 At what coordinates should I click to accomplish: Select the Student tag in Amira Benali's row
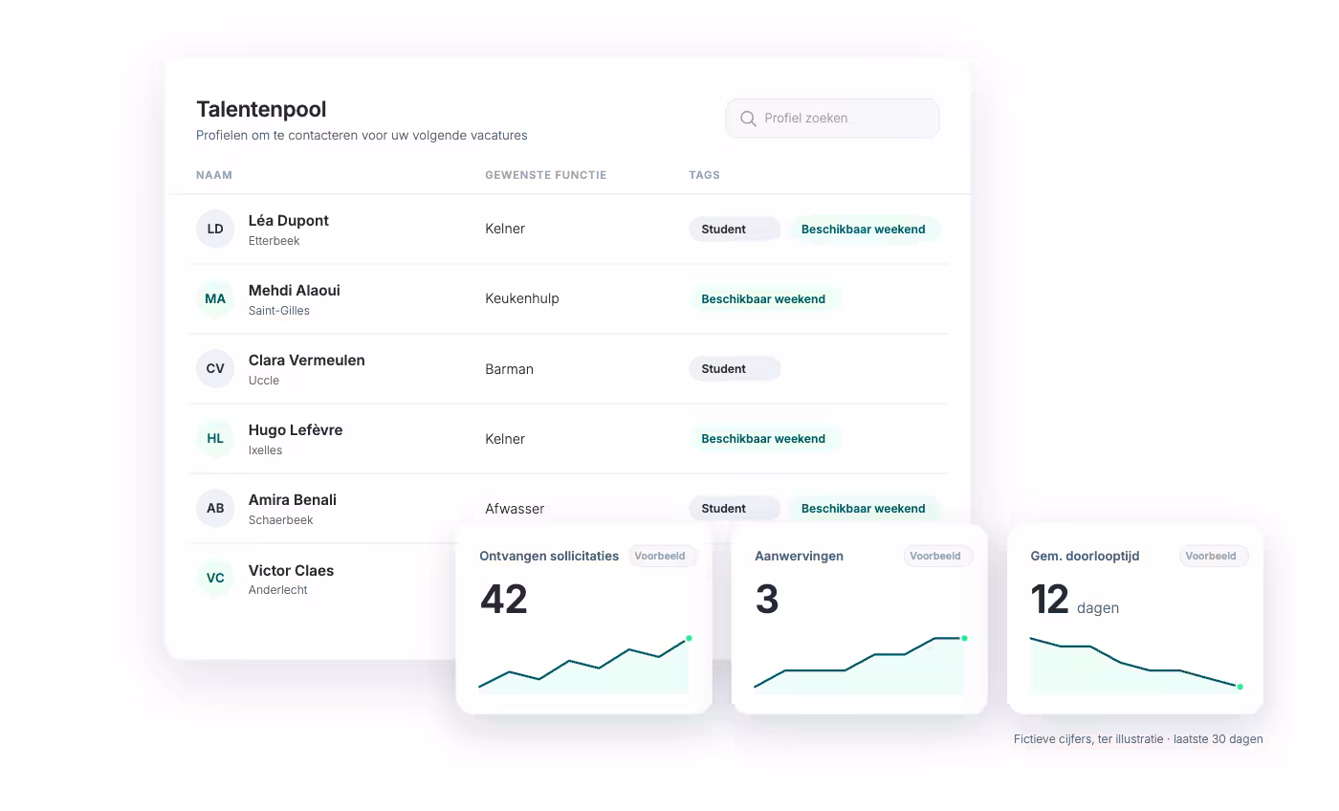pos(735,509)
